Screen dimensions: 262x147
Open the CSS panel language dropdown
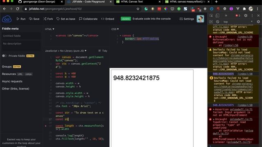115,29
